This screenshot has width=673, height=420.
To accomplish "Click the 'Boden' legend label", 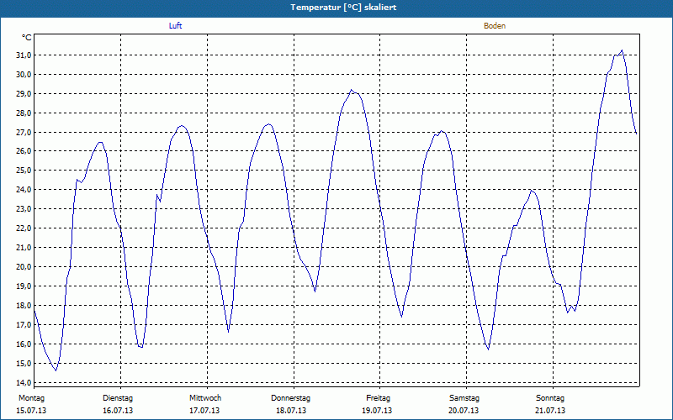I will 495,26.
